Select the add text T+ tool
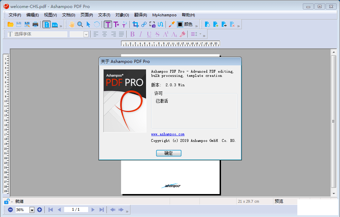 (x=116, y=24)
